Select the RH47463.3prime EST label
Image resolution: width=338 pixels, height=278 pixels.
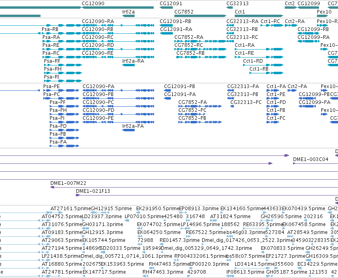[163, 272]
